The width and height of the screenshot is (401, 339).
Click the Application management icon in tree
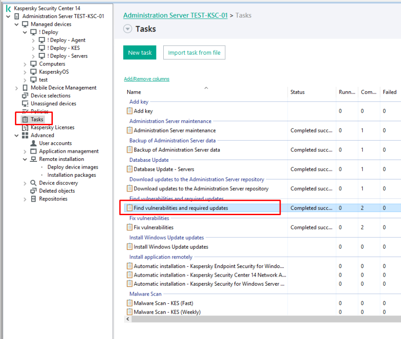[x=33, y=151]
